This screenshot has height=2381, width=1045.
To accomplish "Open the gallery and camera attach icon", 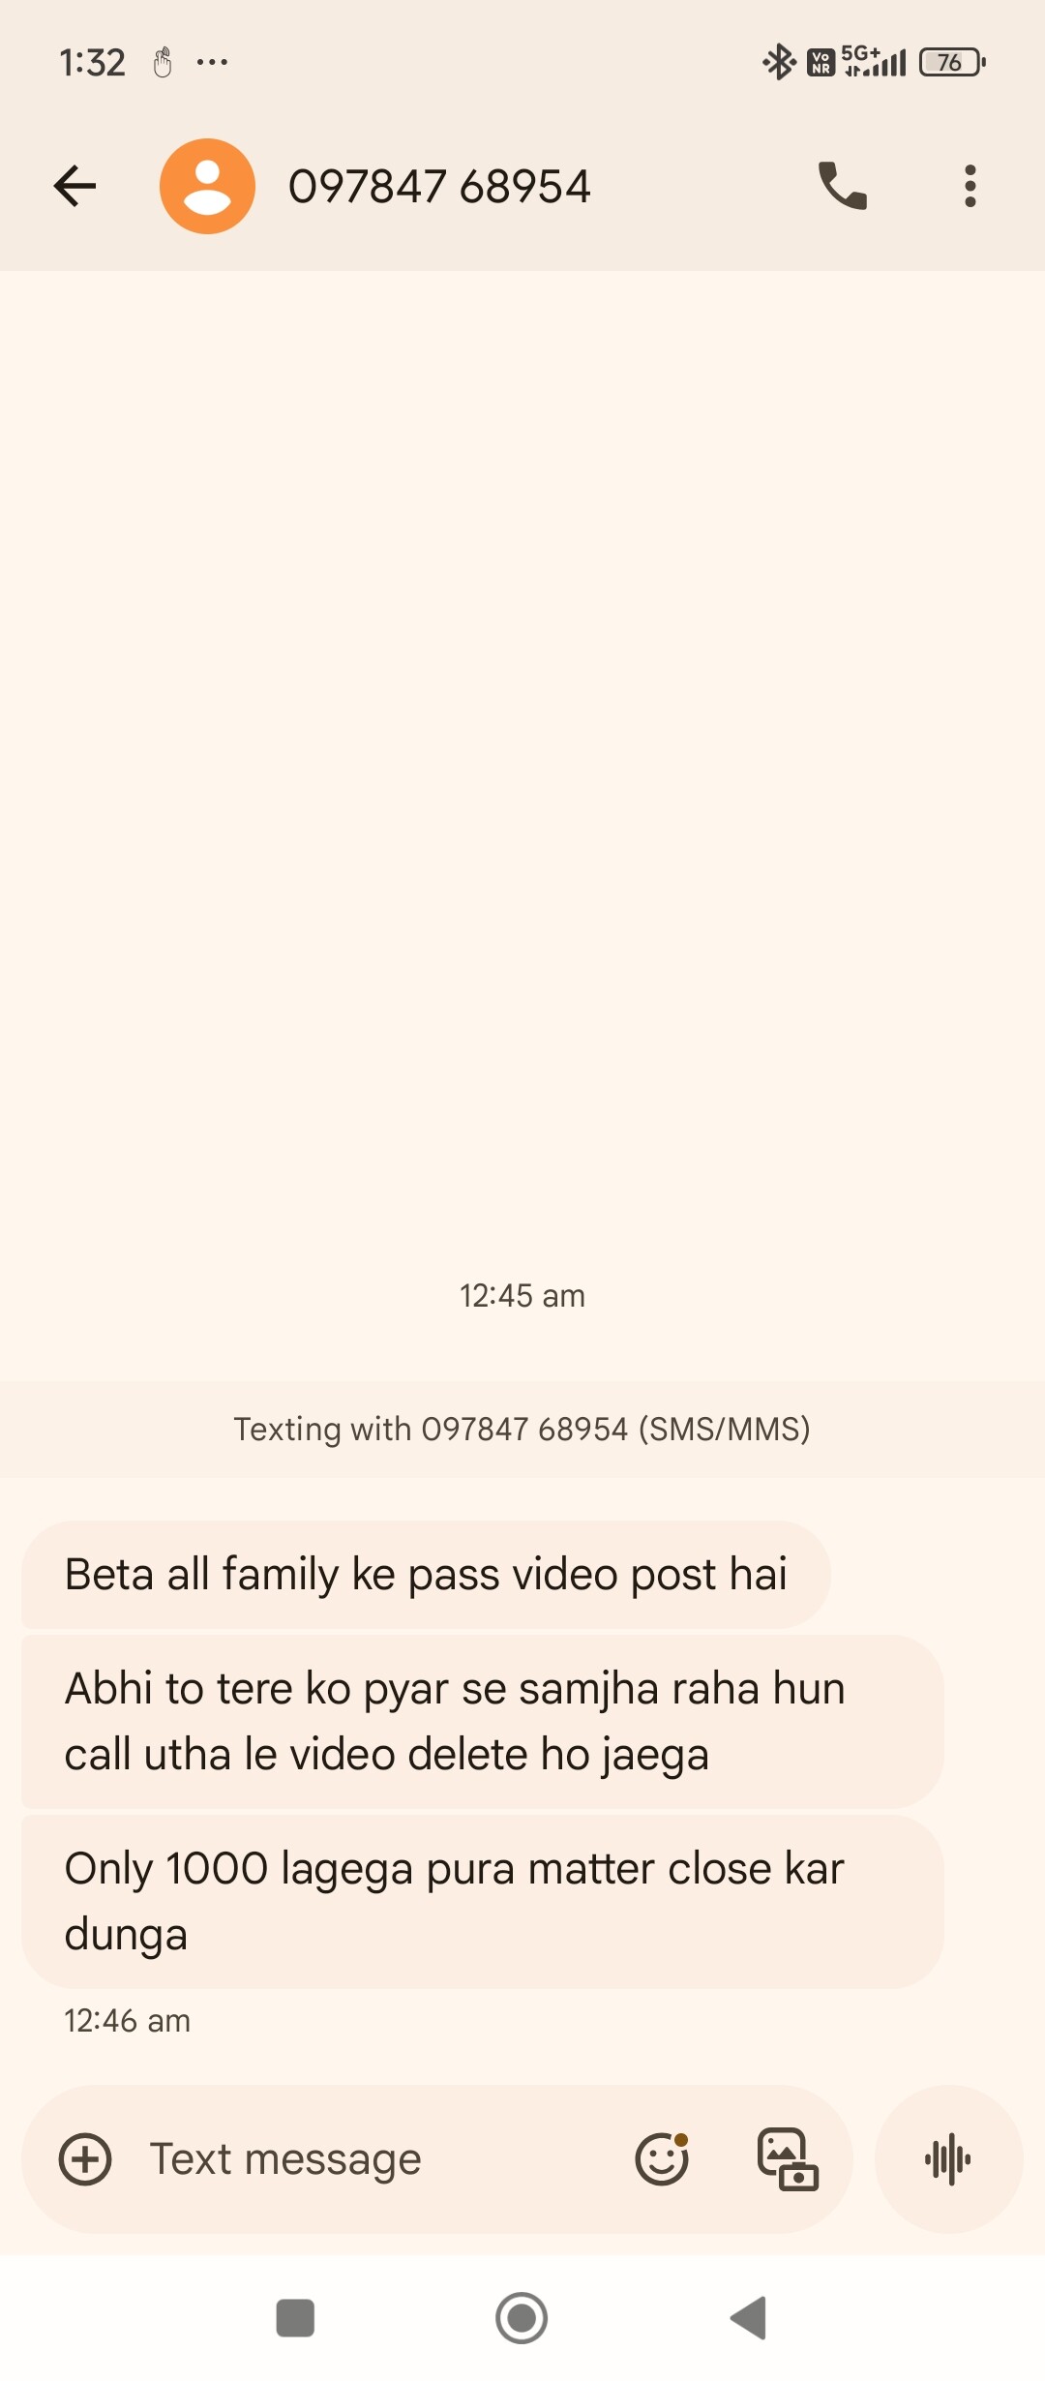I will point(787,2159).
